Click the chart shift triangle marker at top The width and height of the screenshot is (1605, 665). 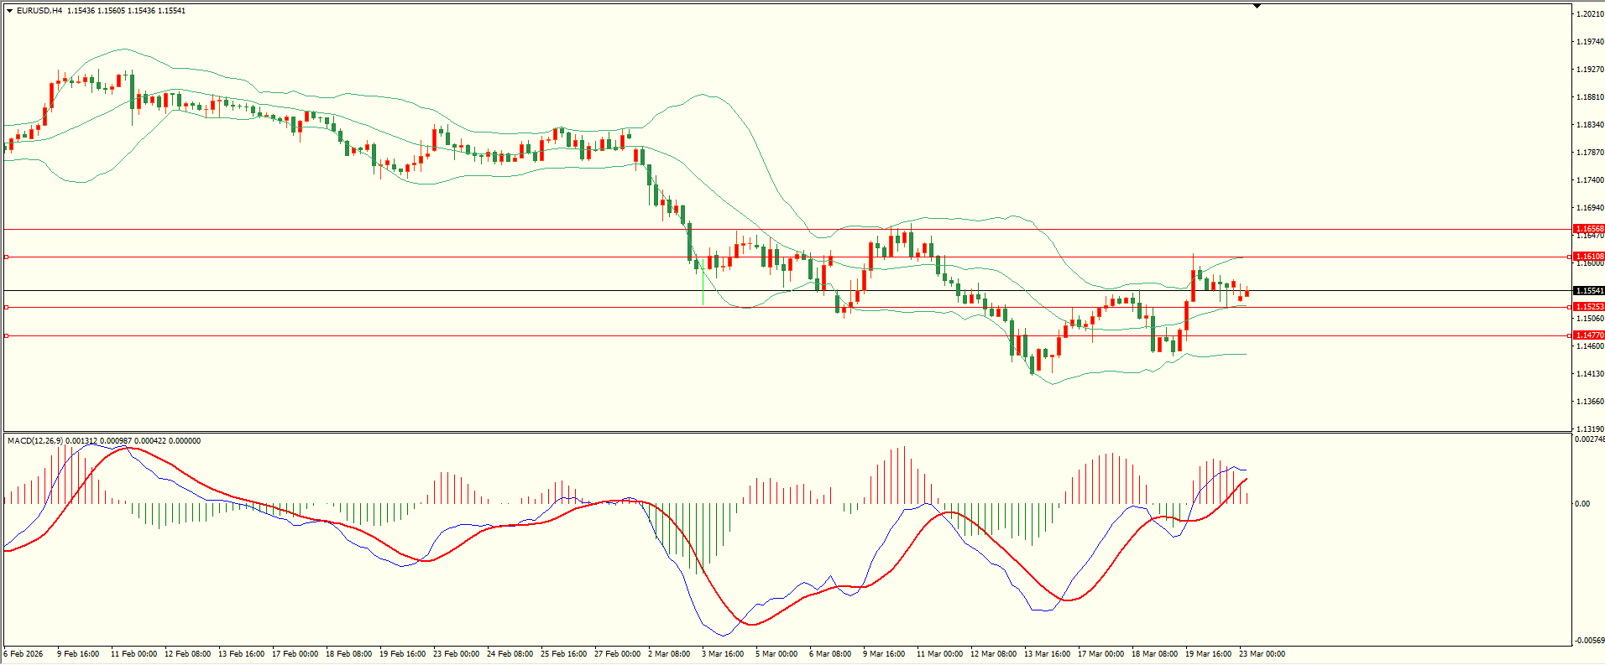1257,6
